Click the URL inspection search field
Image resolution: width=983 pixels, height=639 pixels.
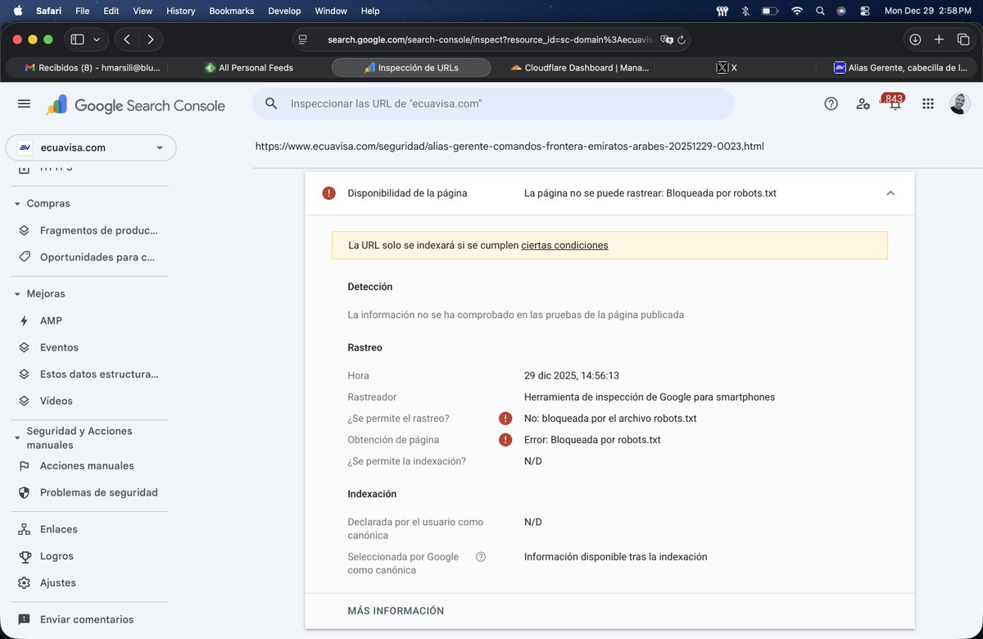pos(493,104)
